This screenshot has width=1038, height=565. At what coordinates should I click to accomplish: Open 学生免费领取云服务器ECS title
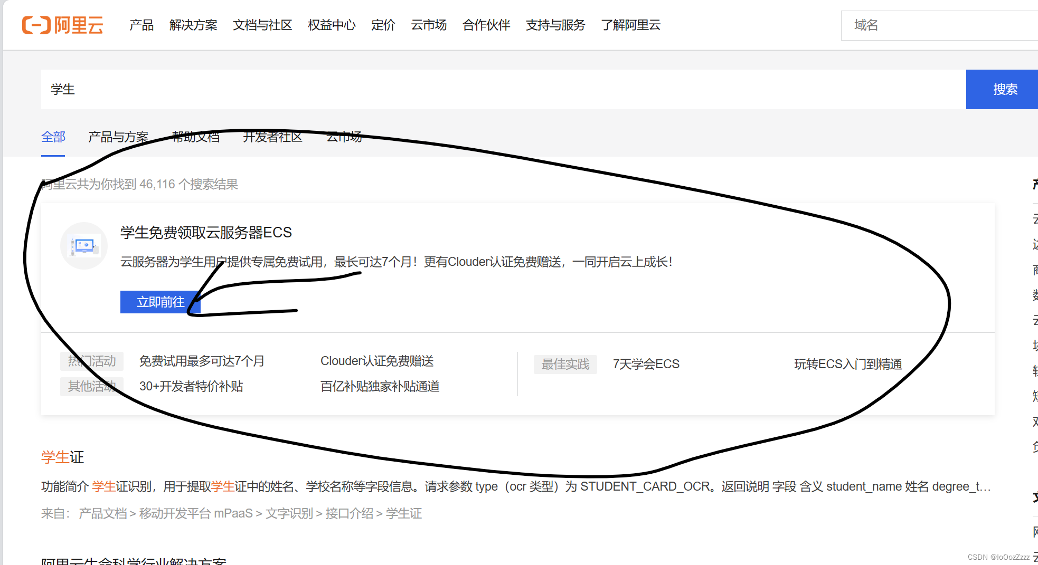[206, 233]
